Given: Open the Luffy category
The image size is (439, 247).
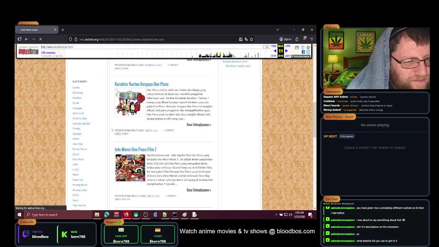Looking at the screenshot, I should click(75, 169).
